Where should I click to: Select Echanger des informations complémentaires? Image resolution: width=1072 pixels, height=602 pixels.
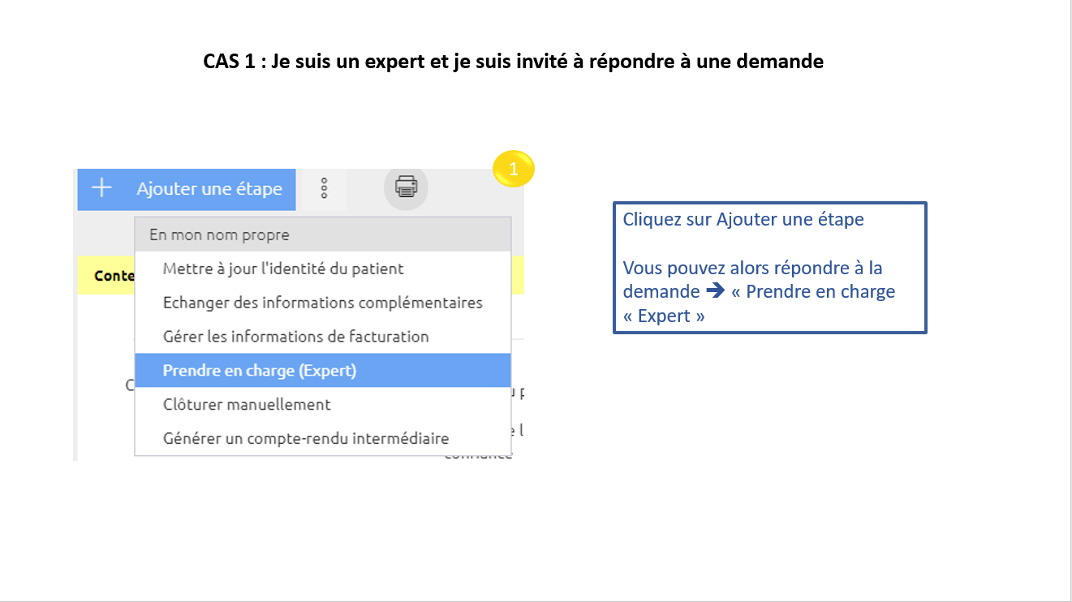pyautogui.click(x=322, y=303)
